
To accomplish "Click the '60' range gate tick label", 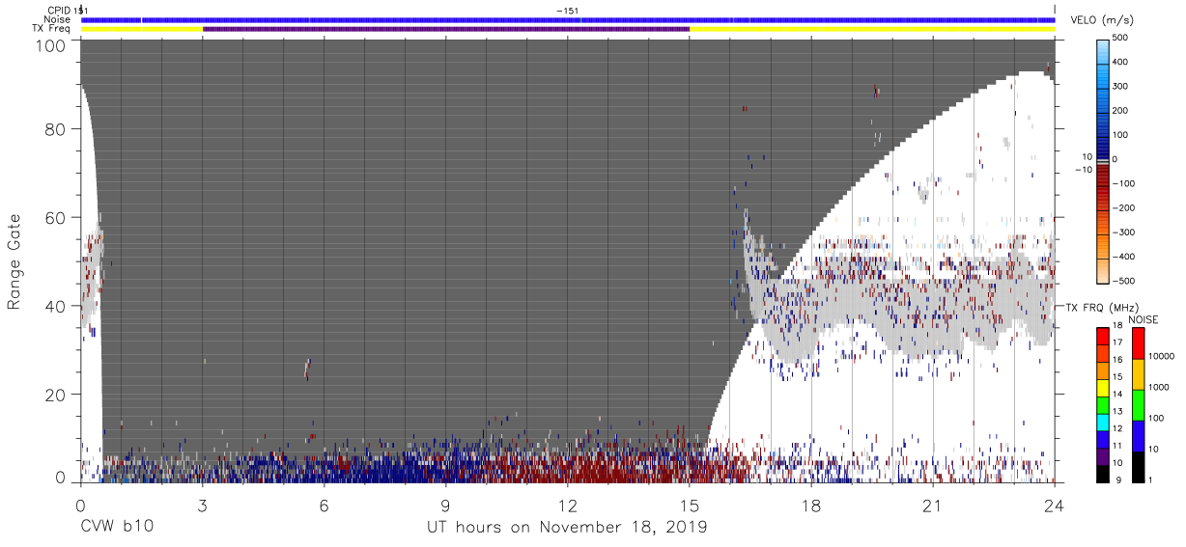I will click(x=55, y=218).
